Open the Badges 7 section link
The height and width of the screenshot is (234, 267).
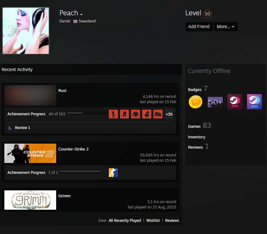click(197, 89)
